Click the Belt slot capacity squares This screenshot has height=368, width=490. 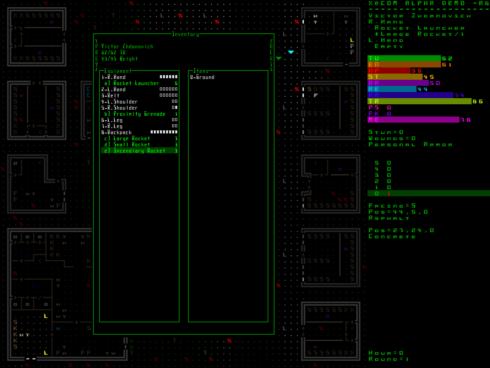click(x=168, y=95)
